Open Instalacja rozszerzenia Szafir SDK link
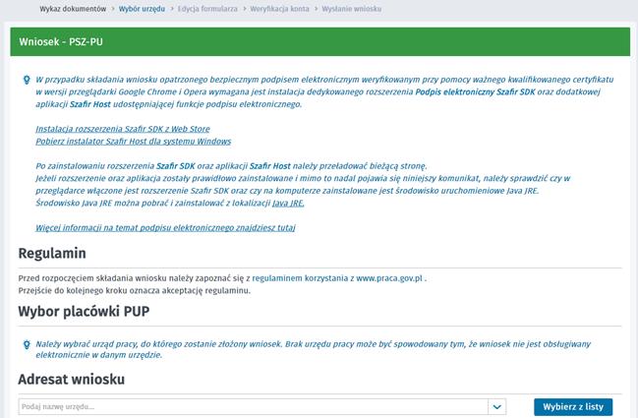The image size is (638, 418). click(123, 129)
